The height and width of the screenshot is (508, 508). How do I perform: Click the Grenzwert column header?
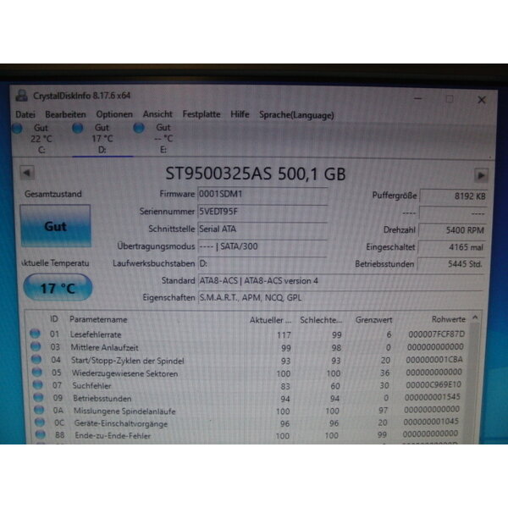pos(373,320)
